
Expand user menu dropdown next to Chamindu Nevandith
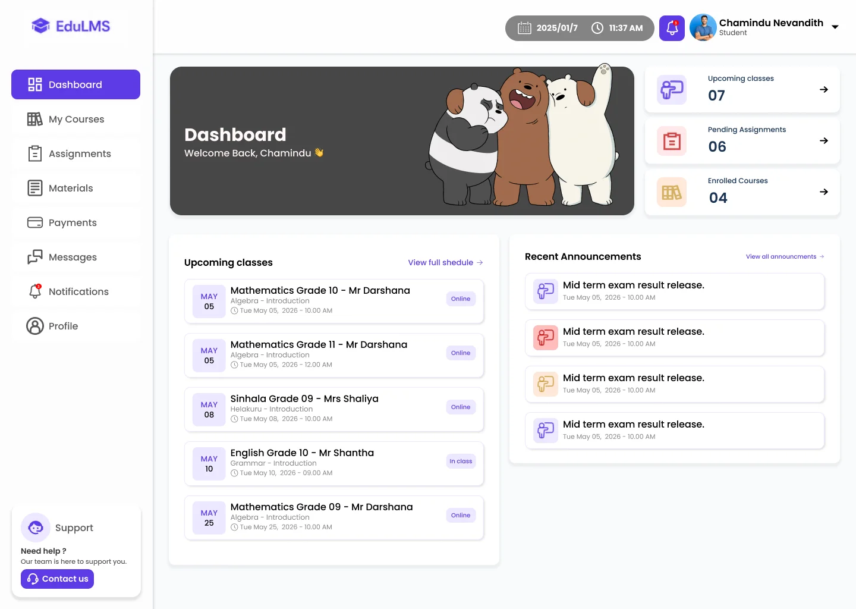[x=835, y=27]
